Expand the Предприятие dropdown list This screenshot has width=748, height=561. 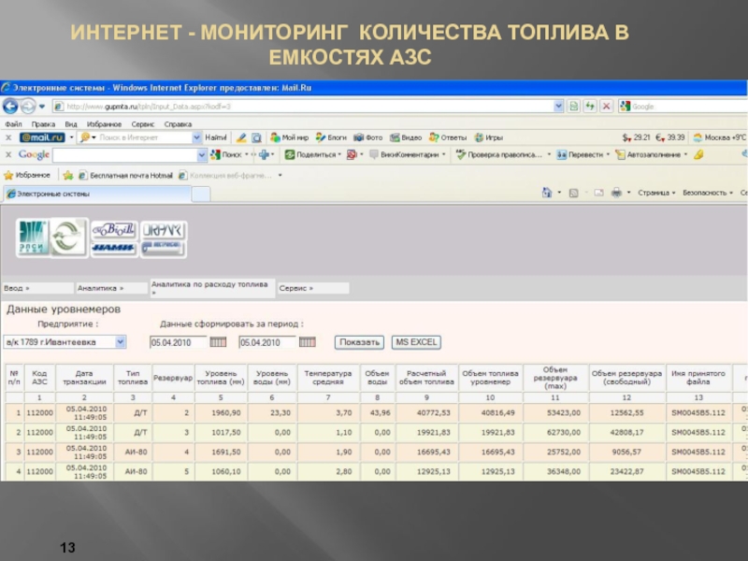[120, 342]
